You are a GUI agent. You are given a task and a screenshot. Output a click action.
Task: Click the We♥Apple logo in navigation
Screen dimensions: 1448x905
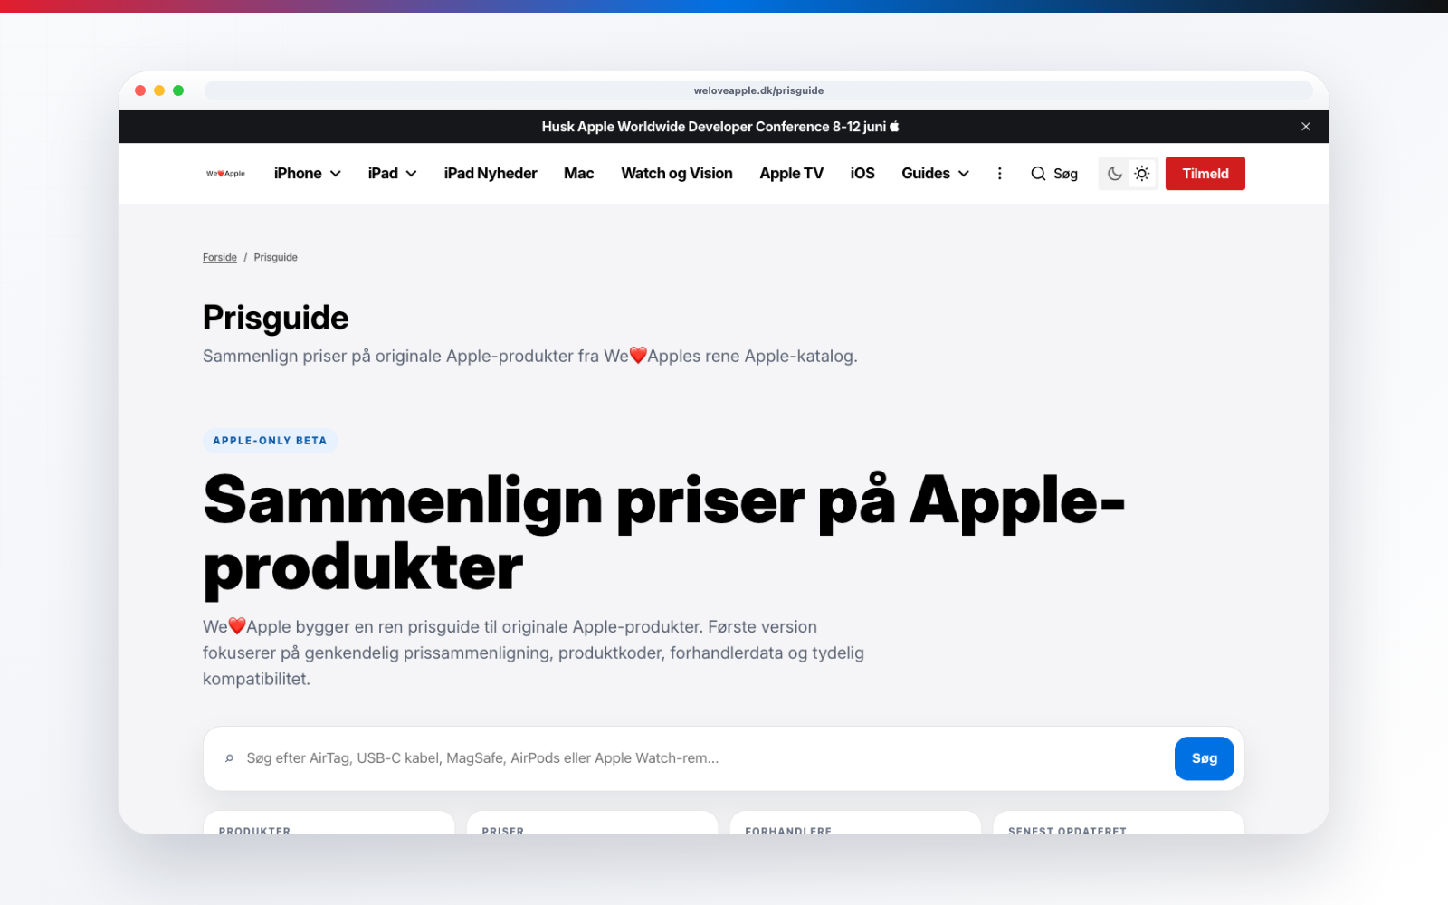(225, 174)
